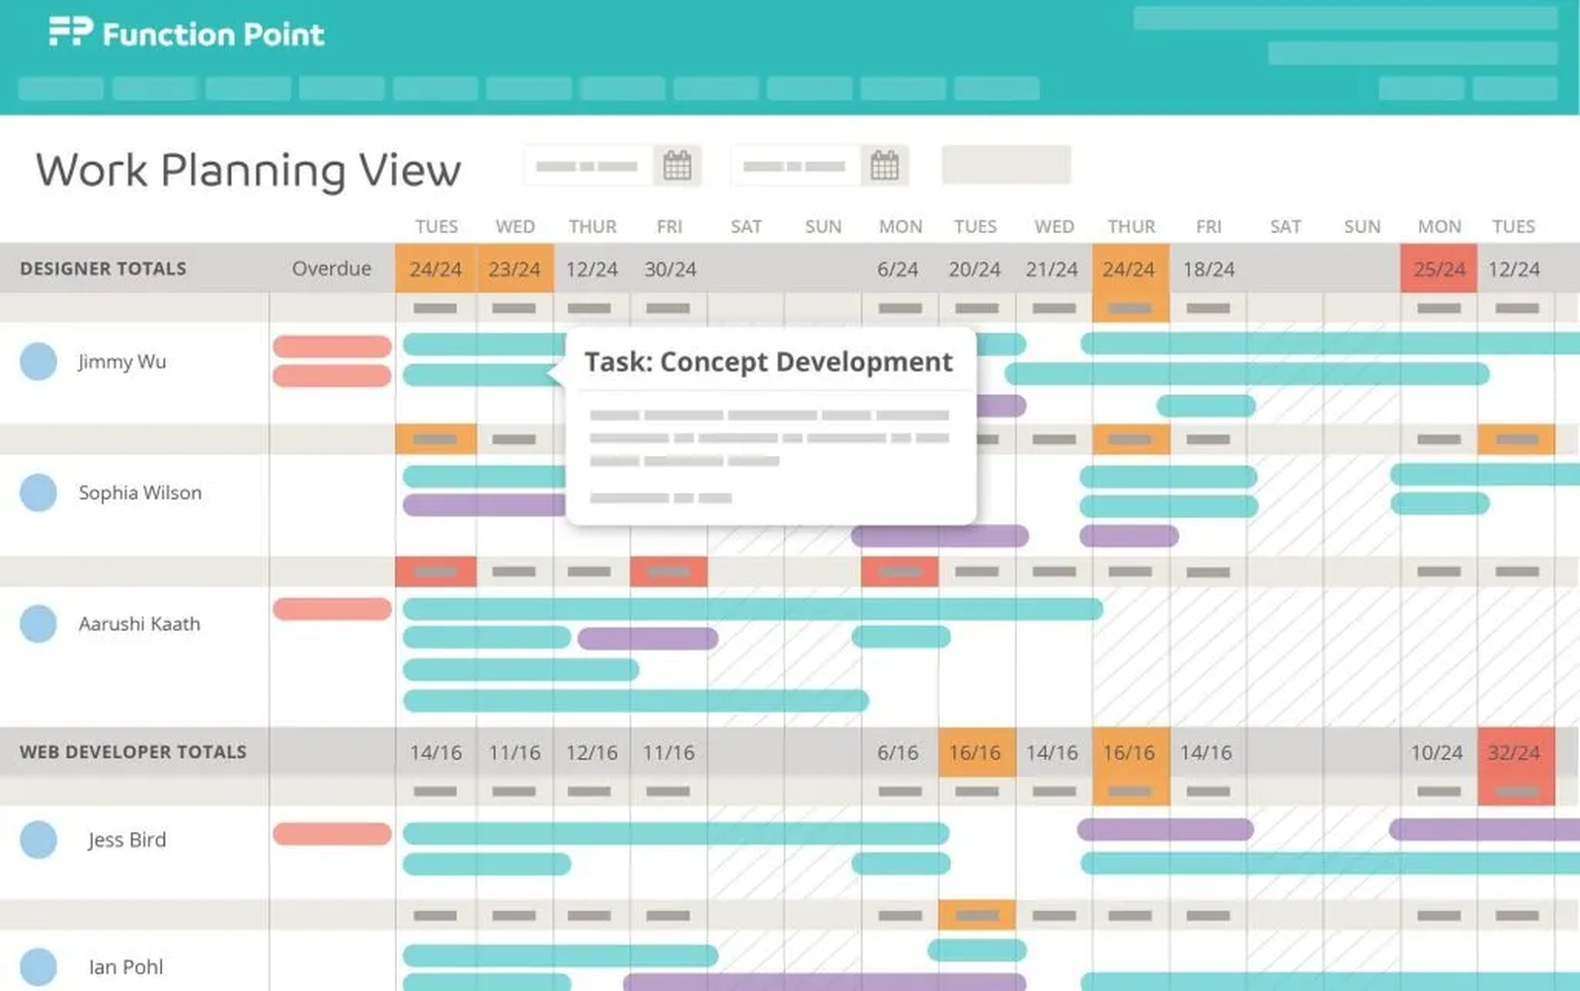Open Aarushi Kaath's purple task bar
Image resolution: width=1580 pixels, height=991 pixels.
click(x=648, y=638)
